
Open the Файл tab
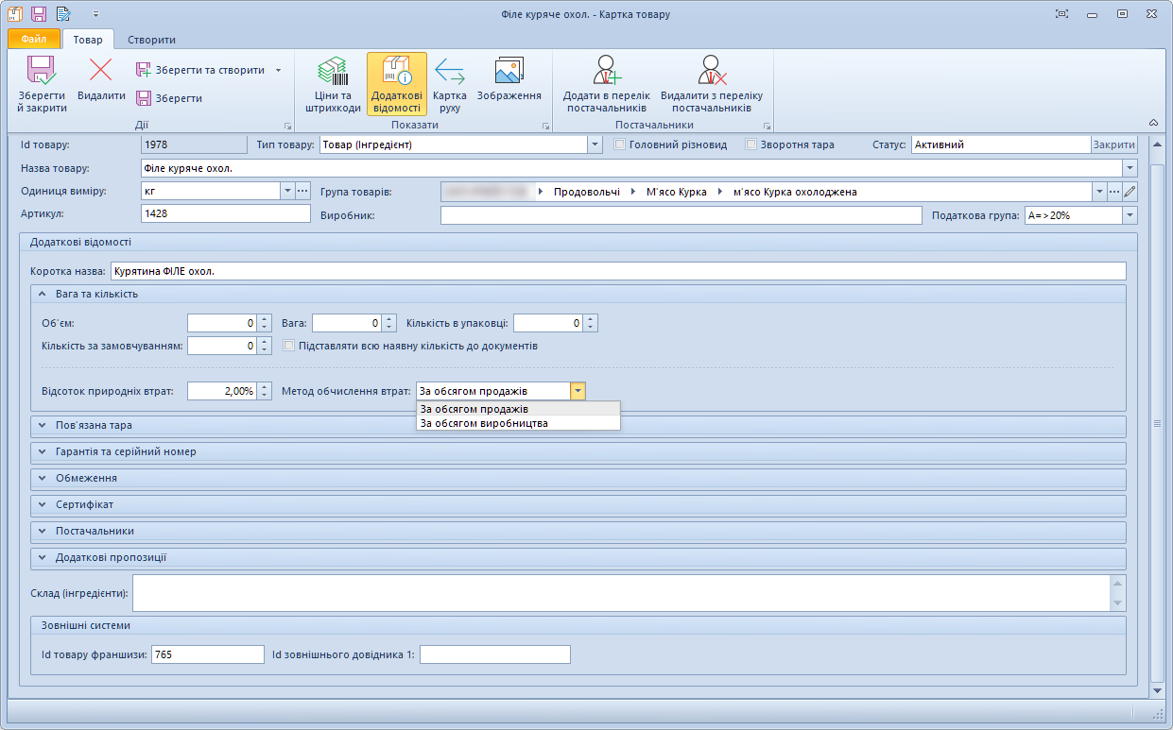point(34,40)
